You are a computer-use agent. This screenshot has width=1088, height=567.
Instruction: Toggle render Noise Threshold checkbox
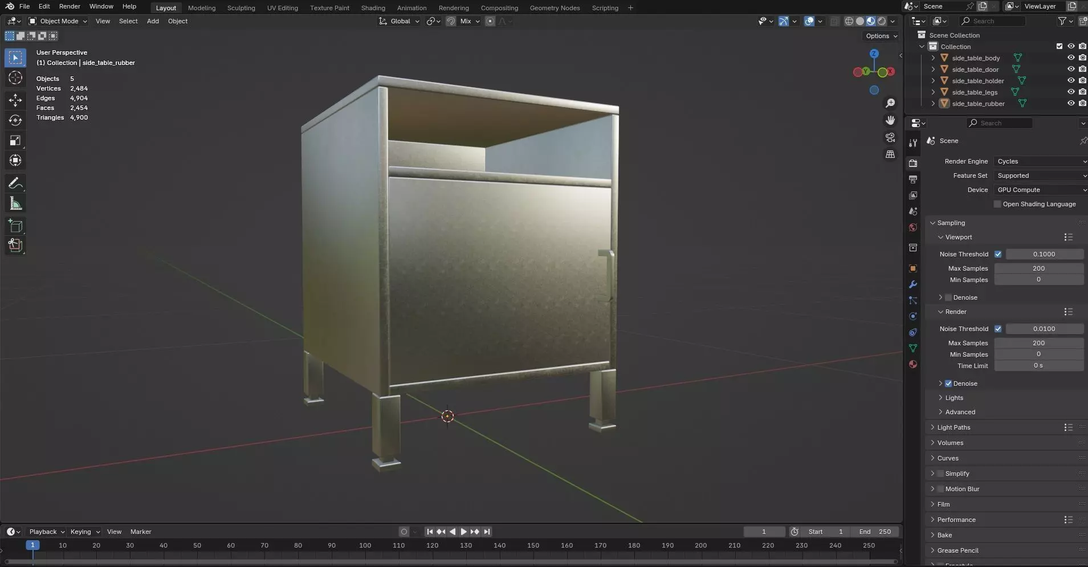tap(998, 329)
